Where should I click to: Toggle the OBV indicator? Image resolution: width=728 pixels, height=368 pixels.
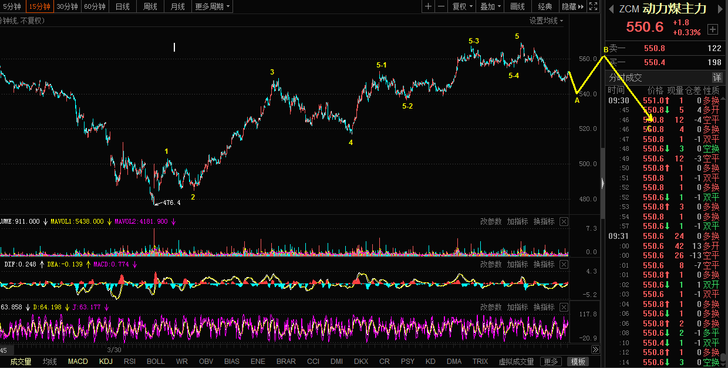coord(206,362)
